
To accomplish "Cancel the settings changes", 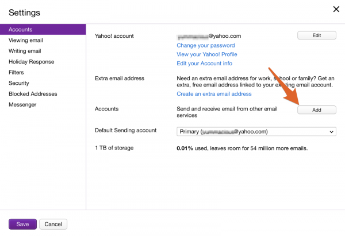I will 53,224.
